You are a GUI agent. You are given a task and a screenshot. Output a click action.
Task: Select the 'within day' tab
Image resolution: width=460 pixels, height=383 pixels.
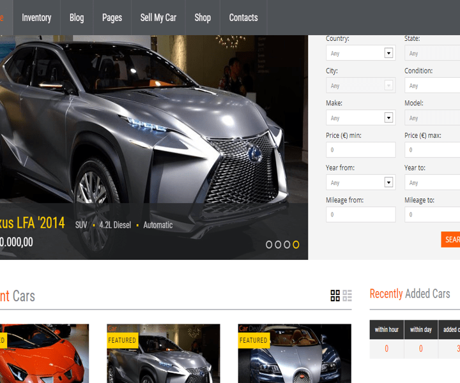click(x=421, y=329)
